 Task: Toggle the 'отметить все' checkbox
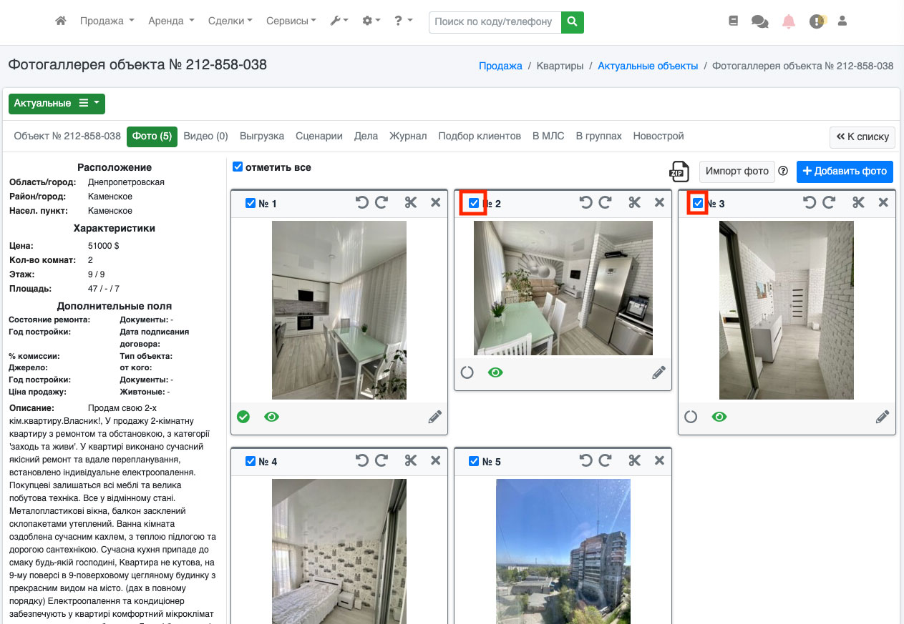(x=238, y=167)
